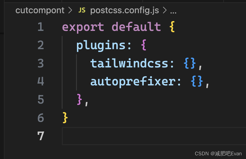246x159 pixels.
Task: Click the cutcompont breadcrumb folder
Action: point(40,10)
